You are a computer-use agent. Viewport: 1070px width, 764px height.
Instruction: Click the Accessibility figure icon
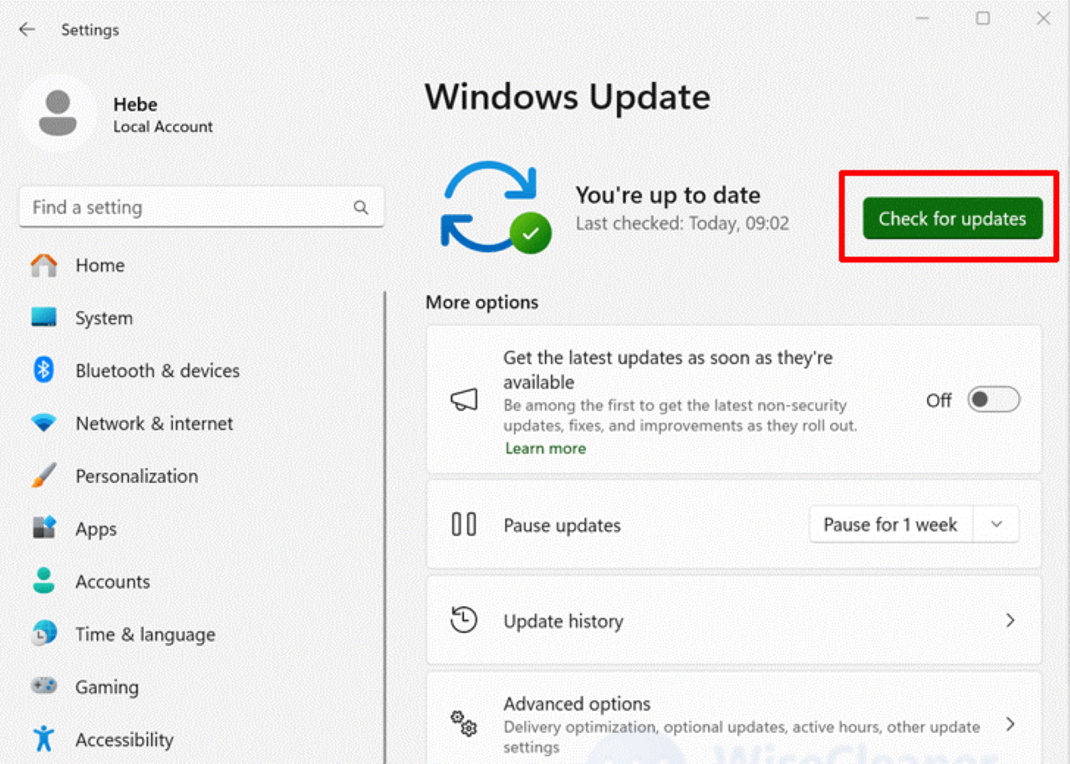point(43,739)
